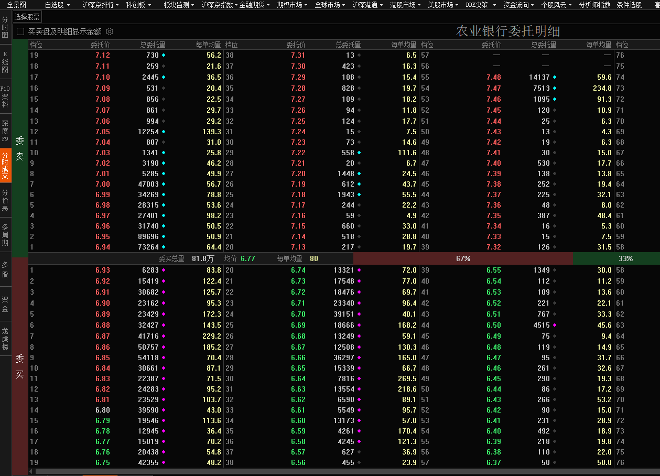Open the 龙虎榜 sidebar tab
Image resolution: width=660 pixels, height=476 pixels.
pos(5,339)
